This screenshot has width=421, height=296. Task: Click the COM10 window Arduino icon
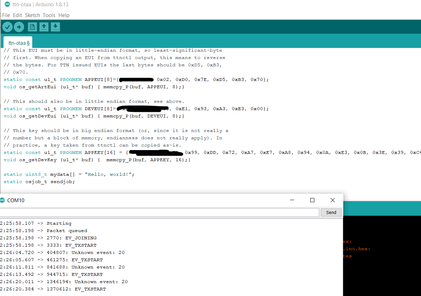coord(2,200)
